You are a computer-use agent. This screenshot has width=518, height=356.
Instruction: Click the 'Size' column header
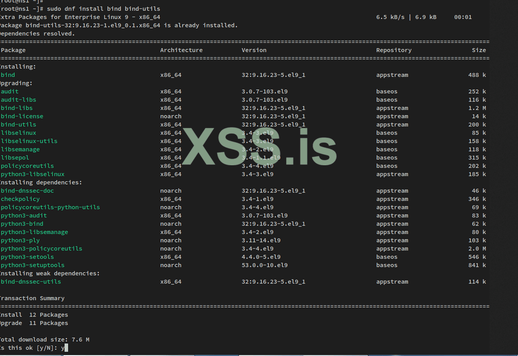point(479,50)
